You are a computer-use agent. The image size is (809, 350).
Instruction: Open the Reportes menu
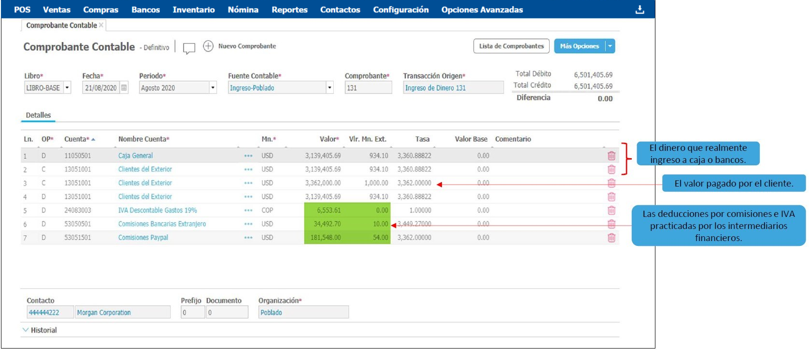tap(289, 10)
